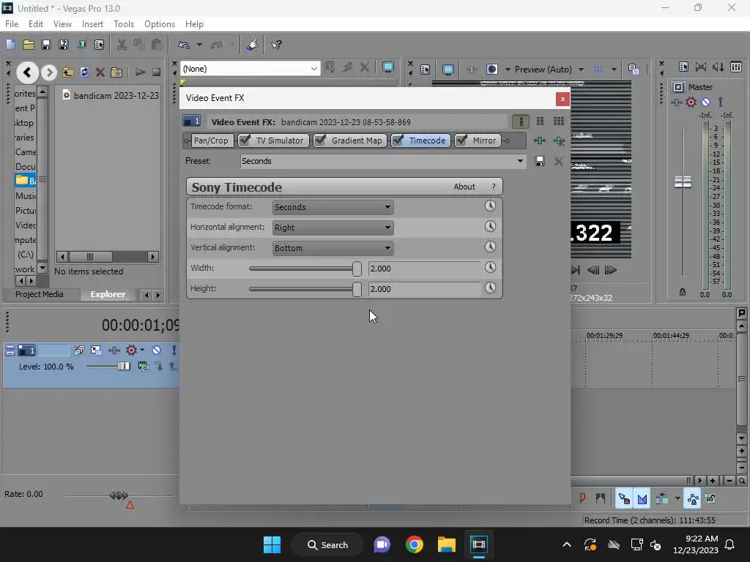The image size is (750, 562).
Task: Open the Timecode format dropdown
Action: pos(333,207)
